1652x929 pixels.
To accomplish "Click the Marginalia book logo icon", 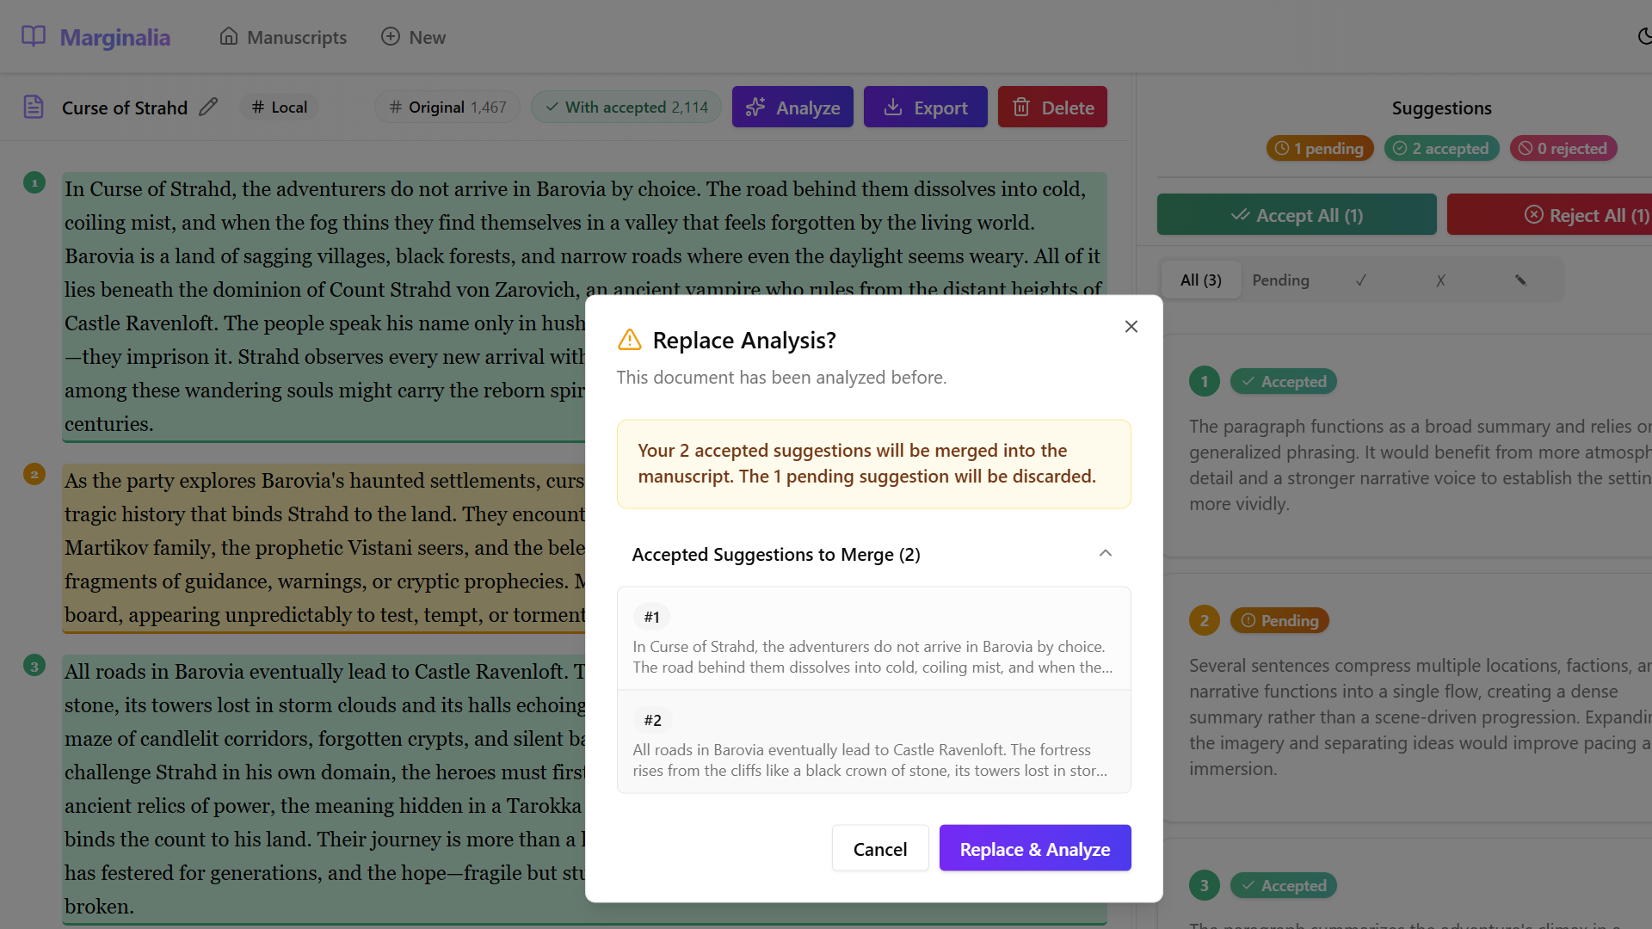I will [x=34, y=37].
